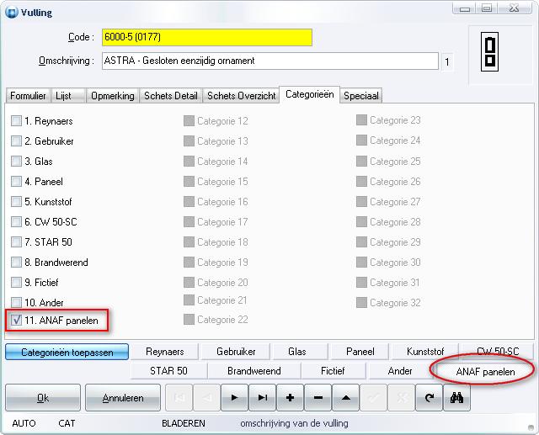Image resolution: width=539 pixels, height=435 pixels.
Task: Click the disabled Categorie 32 checkbox
Action: [361, 302]
